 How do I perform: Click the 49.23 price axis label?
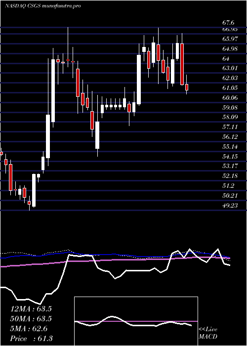pyautogui.click(x=230, y=205)
